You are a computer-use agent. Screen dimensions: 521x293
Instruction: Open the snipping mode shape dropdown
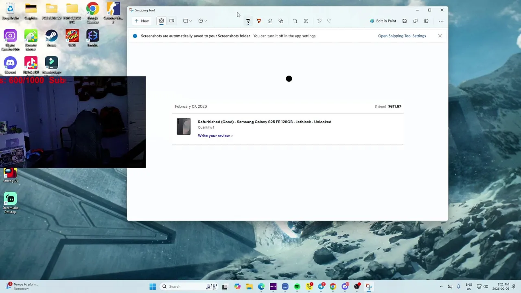click(x=187, y=21)
